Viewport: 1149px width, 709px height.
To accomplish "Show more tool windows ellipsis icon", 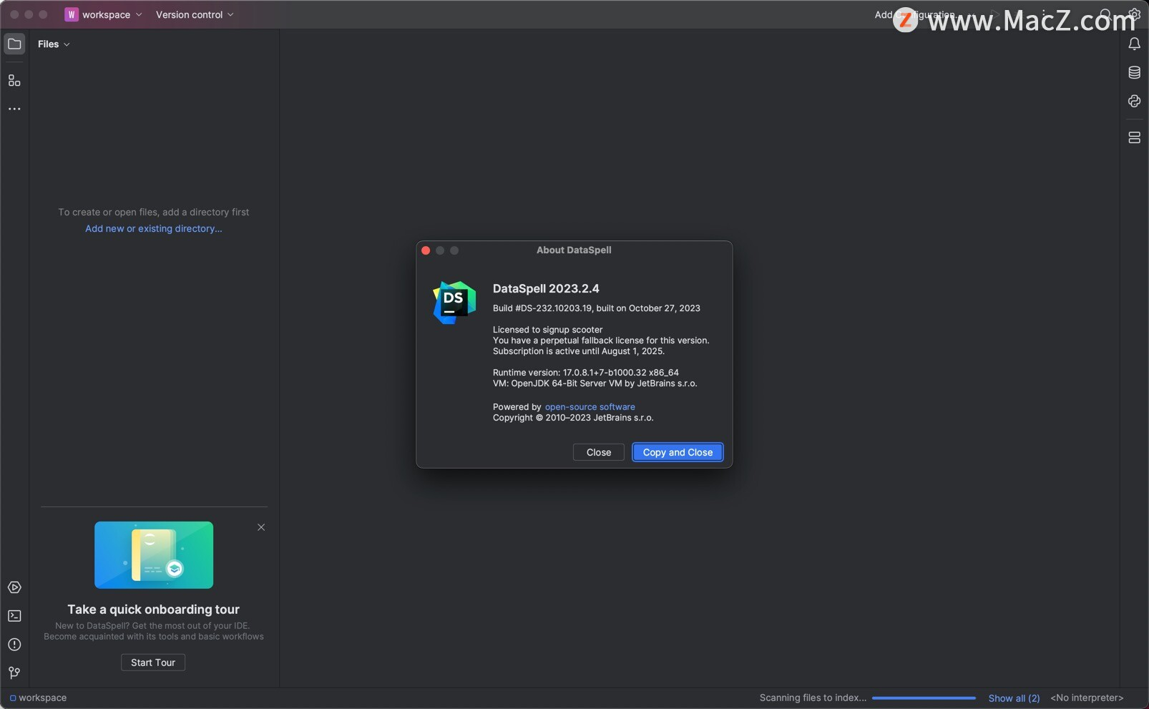I will pos(14,109).
